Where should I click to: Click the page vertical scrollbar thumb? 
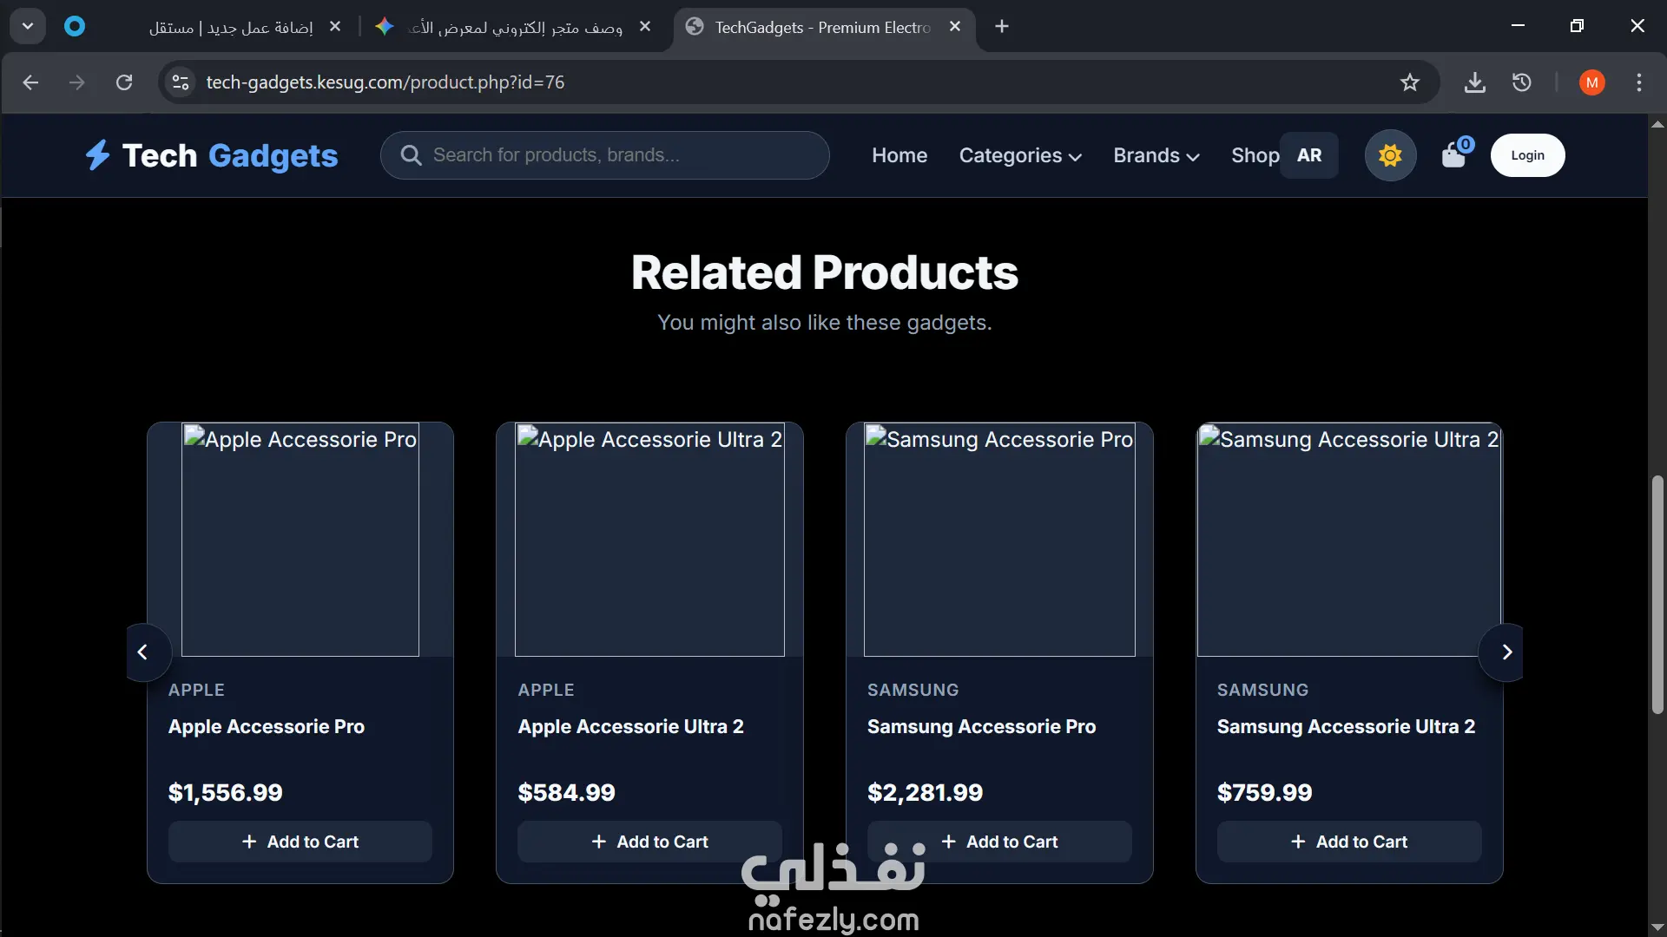coord(1657,594)
